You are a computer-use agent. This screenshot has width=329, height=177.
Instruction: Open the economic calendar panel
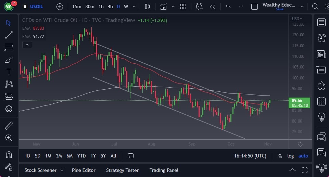(321, 101)
